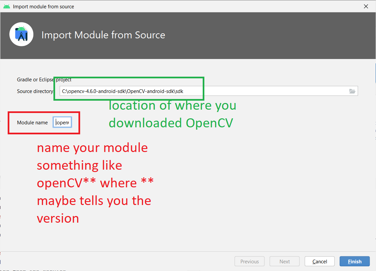Click the title bar text 'Import module from source'
The height and width of the screenshot is (271, 376).
(x=43, y=6)
